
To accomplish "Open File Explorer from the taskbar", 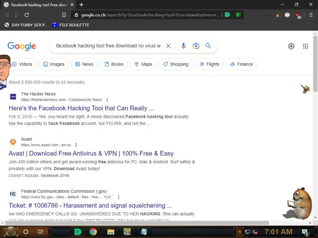I will pos(111,232).
